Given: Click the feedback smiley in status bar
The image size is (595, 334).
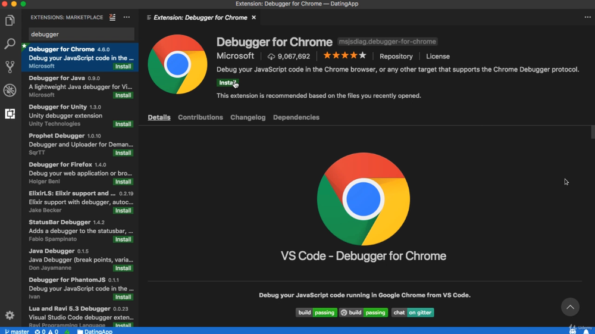Looking at the screenshot, I should [572, 331].
